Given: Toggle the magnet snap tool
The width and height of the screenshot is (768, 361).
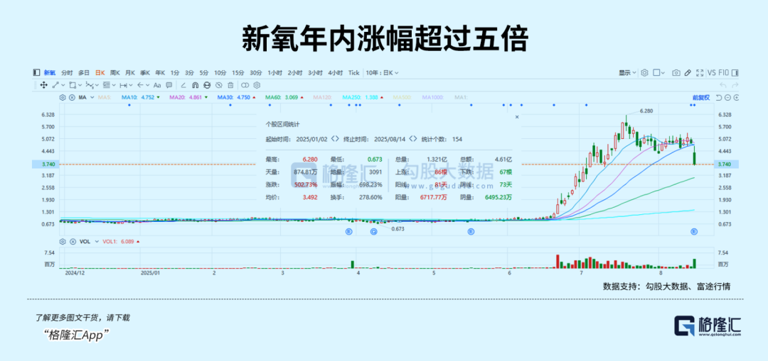Looking at the screenshot, I should [x=196, y=85].
